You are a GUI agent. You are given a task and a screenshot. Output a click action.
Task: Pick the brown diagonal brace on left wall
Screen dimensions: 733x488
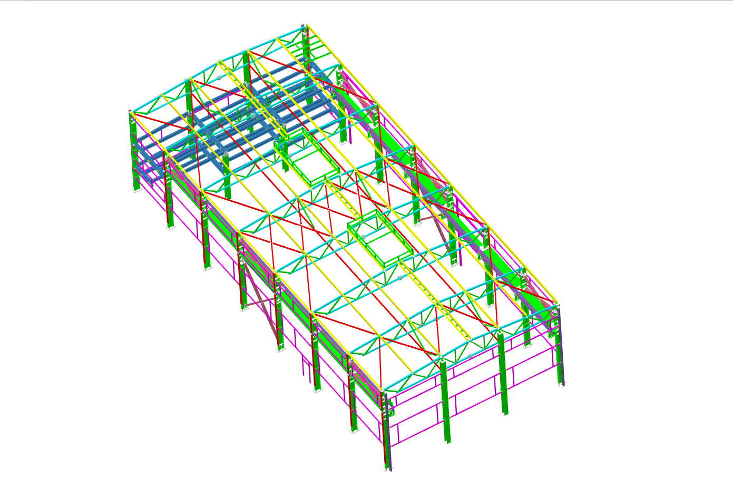(x=261, y=301)
